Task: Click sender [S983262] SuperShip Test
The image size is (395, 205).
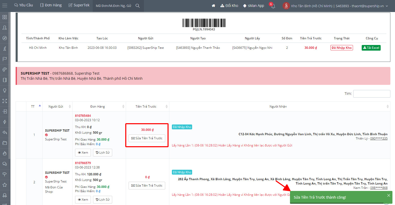Action: [x=145, y=48]
